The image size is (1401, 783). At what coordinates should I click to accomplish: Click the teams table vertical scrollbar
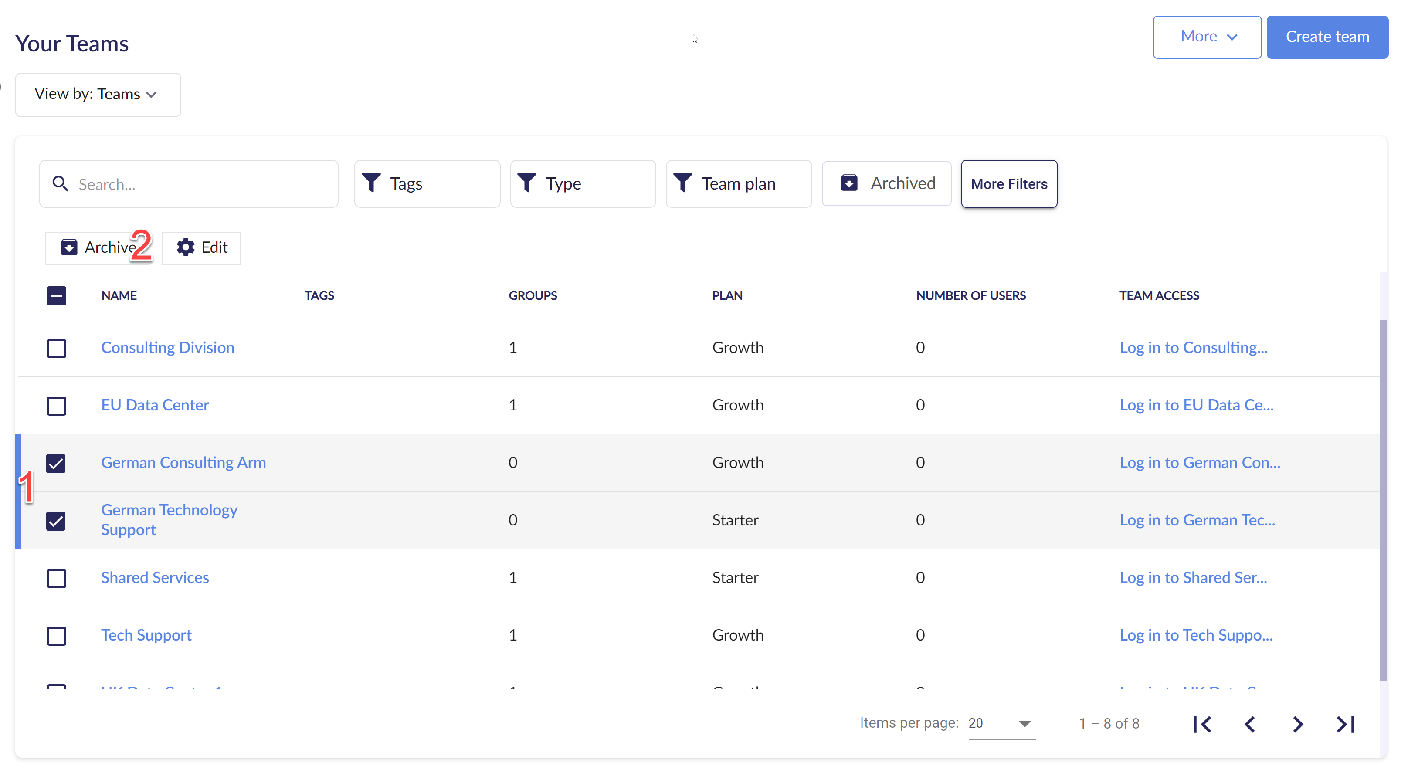pos(1383,500)
